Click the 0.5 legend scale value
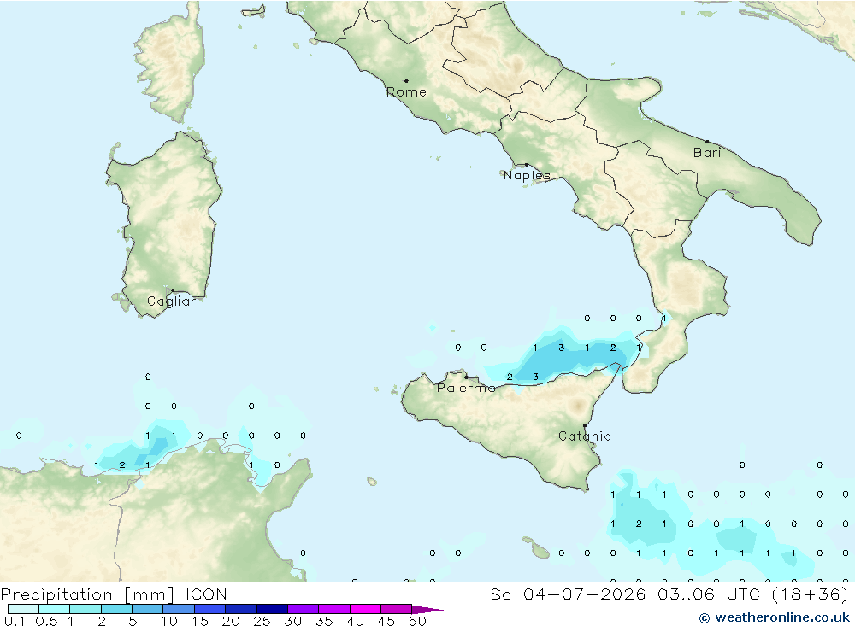 (46, 621)
